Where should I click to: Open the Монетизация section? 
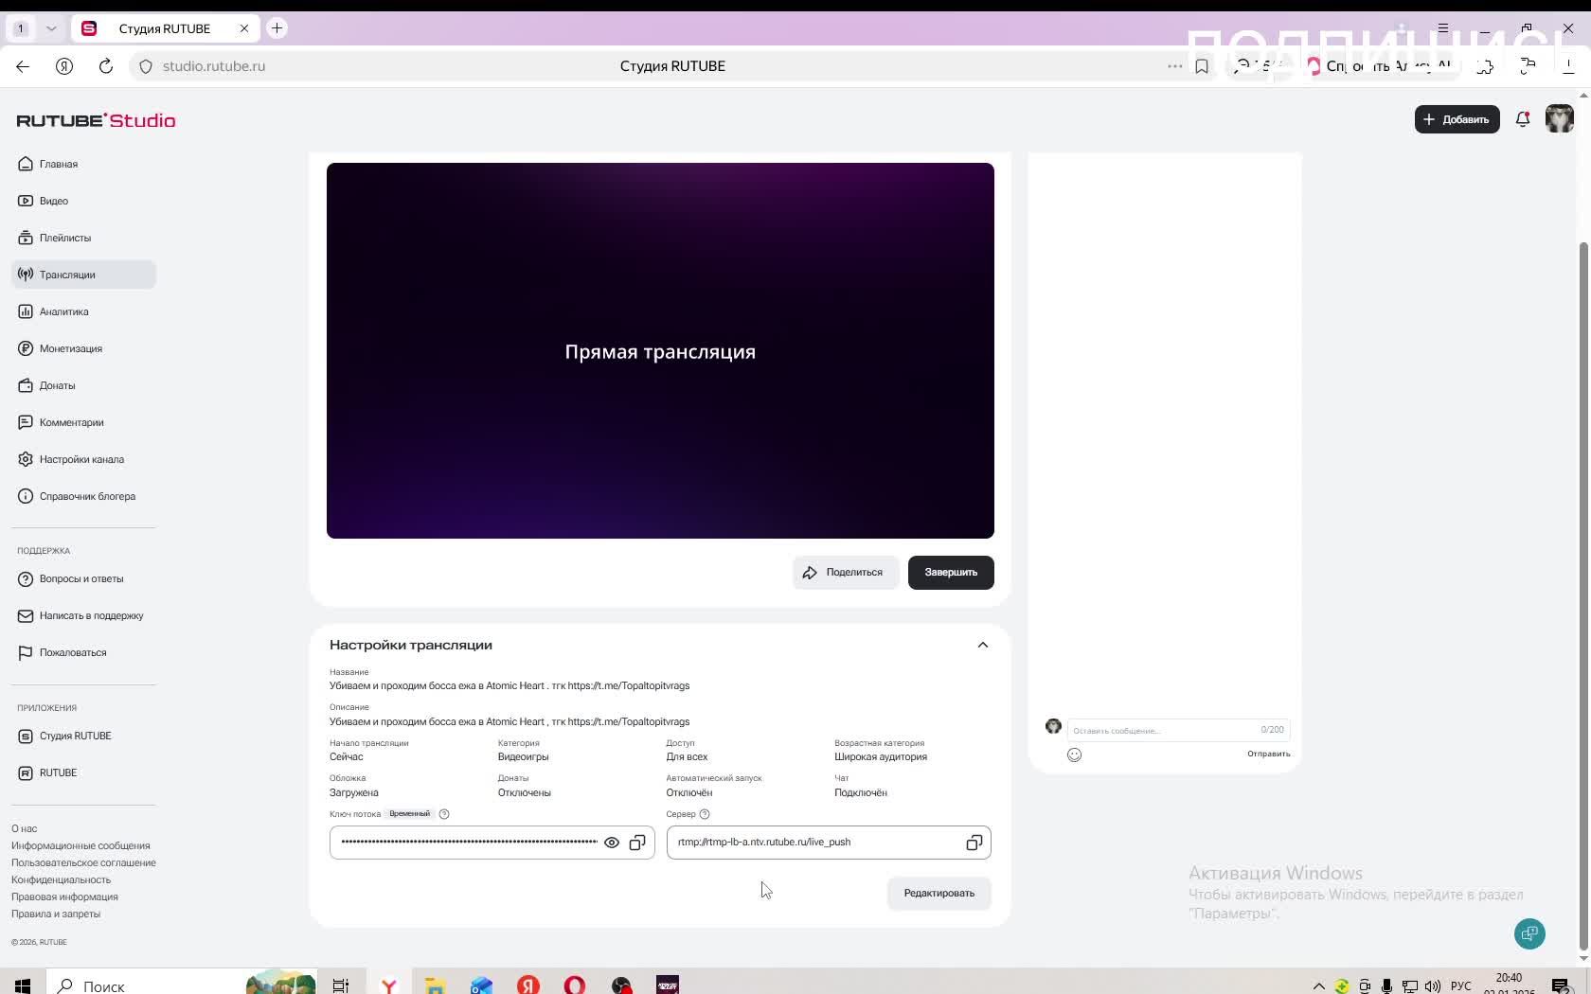point(83,348)
